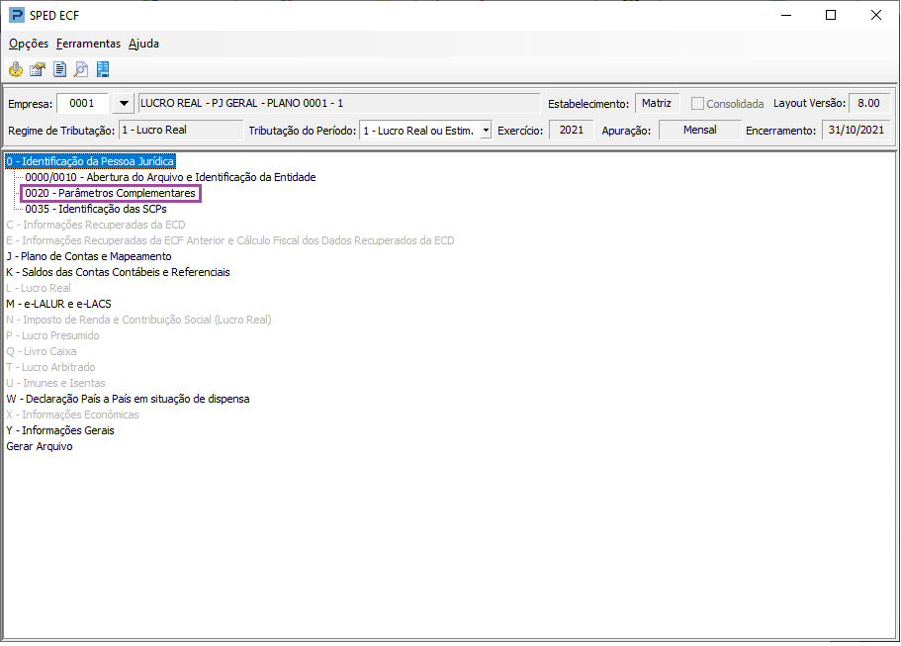This screenshot has height=646, width=901.
Task: Click the Regime de Tributação field
Action: tap(181, 131)
